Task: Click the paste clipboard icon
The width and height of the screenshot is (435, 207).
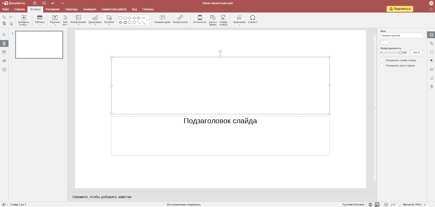Action: pos(4,24)
